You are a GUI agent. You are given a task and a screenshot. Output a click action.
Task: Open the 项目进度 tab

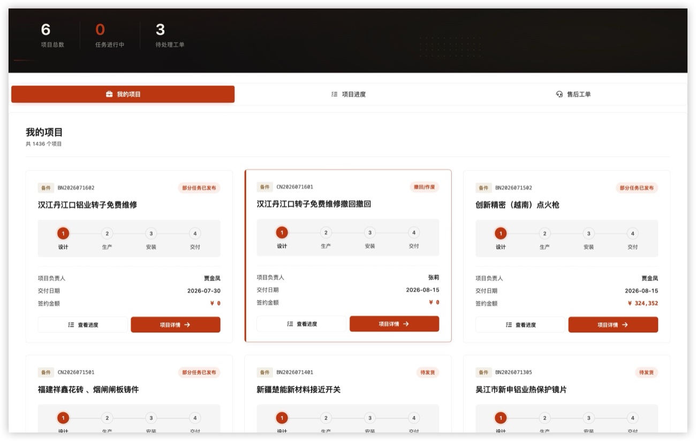348,94
